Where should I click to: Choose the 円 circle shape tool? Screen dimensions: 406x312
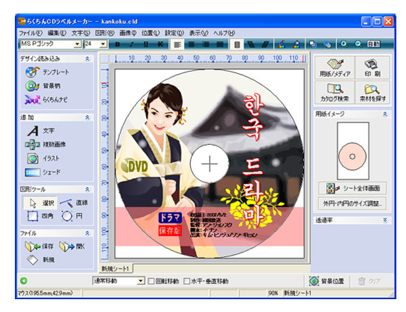click(72, 216)
